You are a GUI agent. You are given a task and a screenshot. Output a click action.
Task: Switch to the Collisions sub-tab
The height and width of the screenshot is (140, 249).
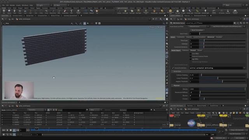click(185, 50)
